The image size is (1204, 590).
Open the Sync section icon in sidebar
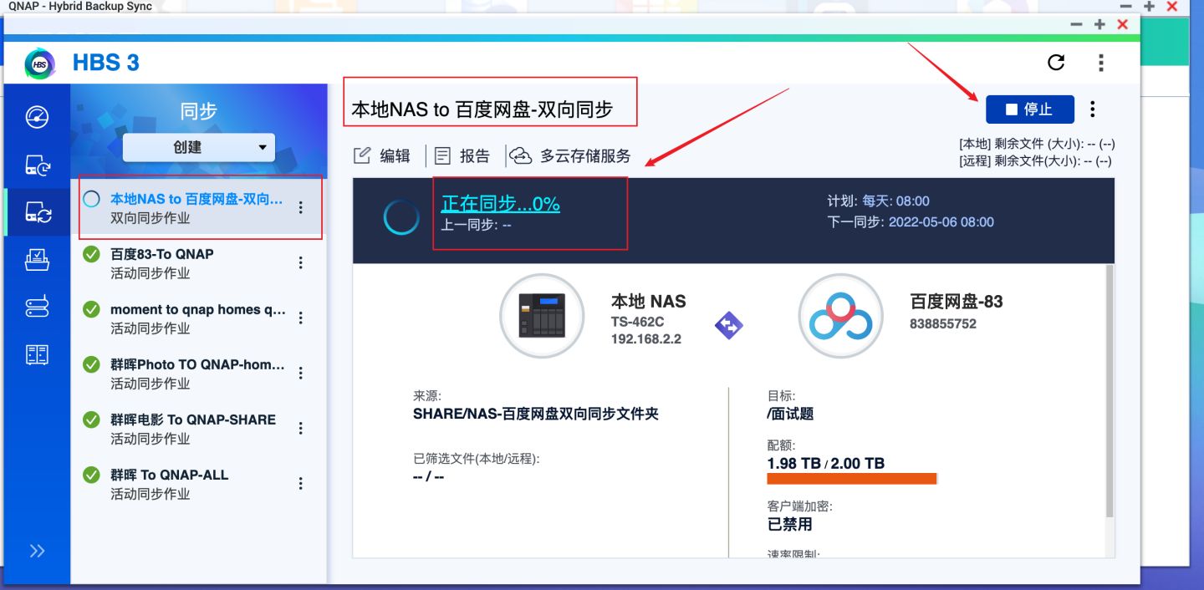coord(37,210)
